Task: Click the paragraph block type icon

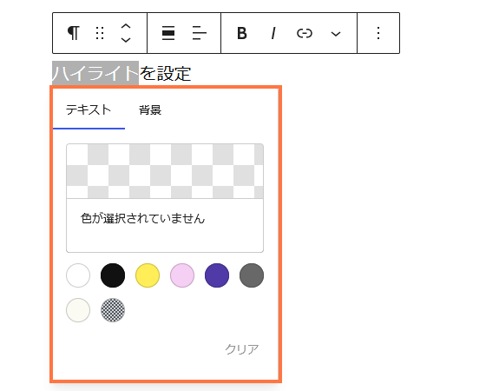Action: [74, 33]
